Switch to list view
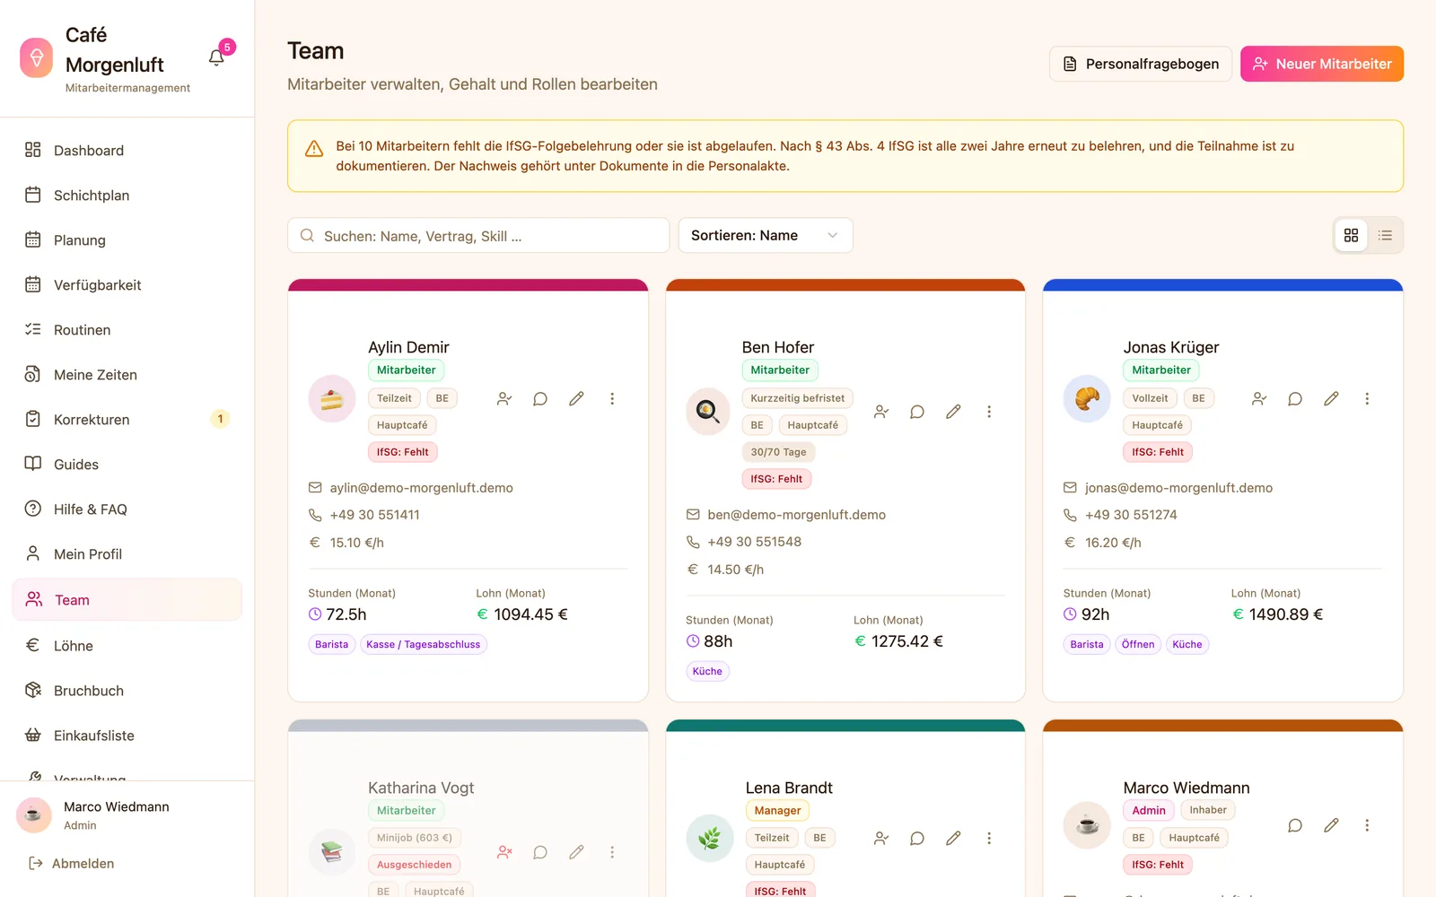Viewport: 1436px width, 897px height. coord(1385,235)
